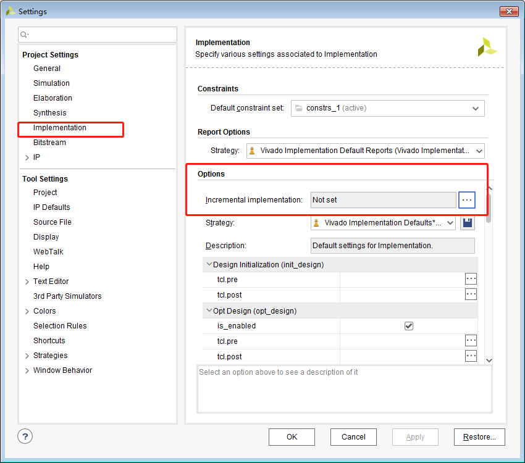The width and height of the screenshot is (525, 463).
Task: Expand the Colors tree node
Action: click(x=27, y=312)
